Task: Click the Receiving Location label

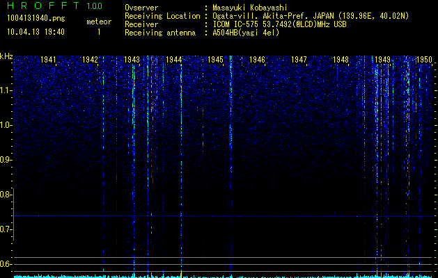Action: pyautogui.click(x=162, y=16)
